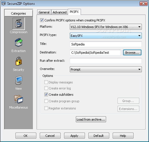This screenshot has width=149, height=142.
Task: Click the Extensions... button
Action: pyautogui.click(x=128, y=109)
